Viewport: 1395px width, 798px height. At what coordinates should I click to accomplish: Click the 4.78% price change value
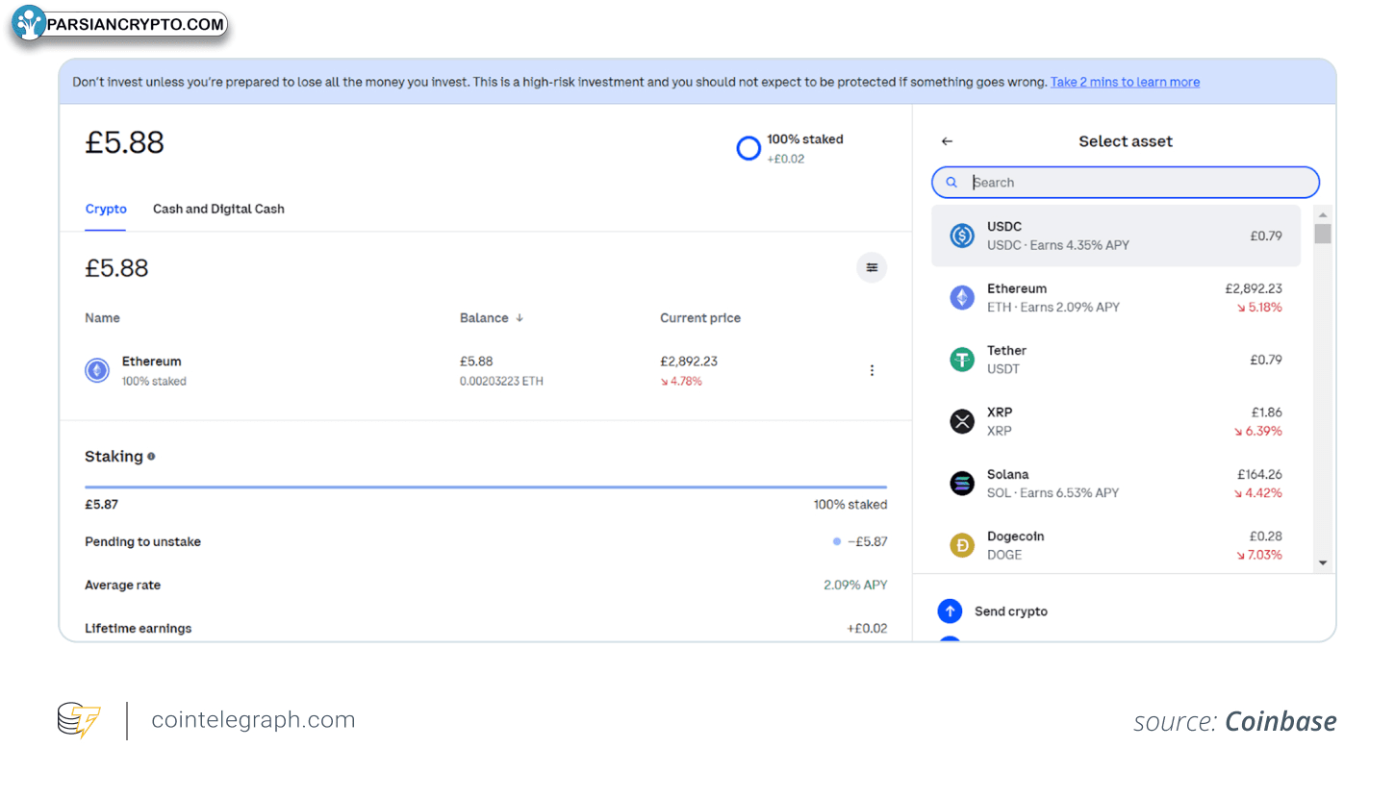pos(681,381)
